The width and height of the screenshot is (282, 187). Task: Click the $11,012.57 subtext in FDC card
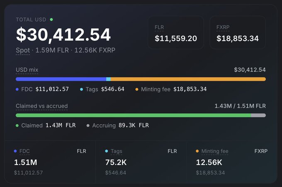29,173
